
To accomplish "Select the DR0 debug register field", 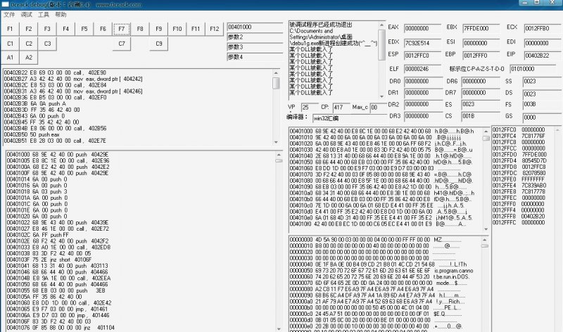I will 424,82.
